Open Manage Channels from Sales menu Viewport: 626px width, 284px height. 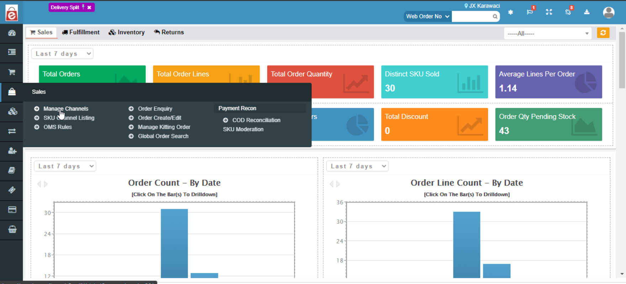(66, 109)
